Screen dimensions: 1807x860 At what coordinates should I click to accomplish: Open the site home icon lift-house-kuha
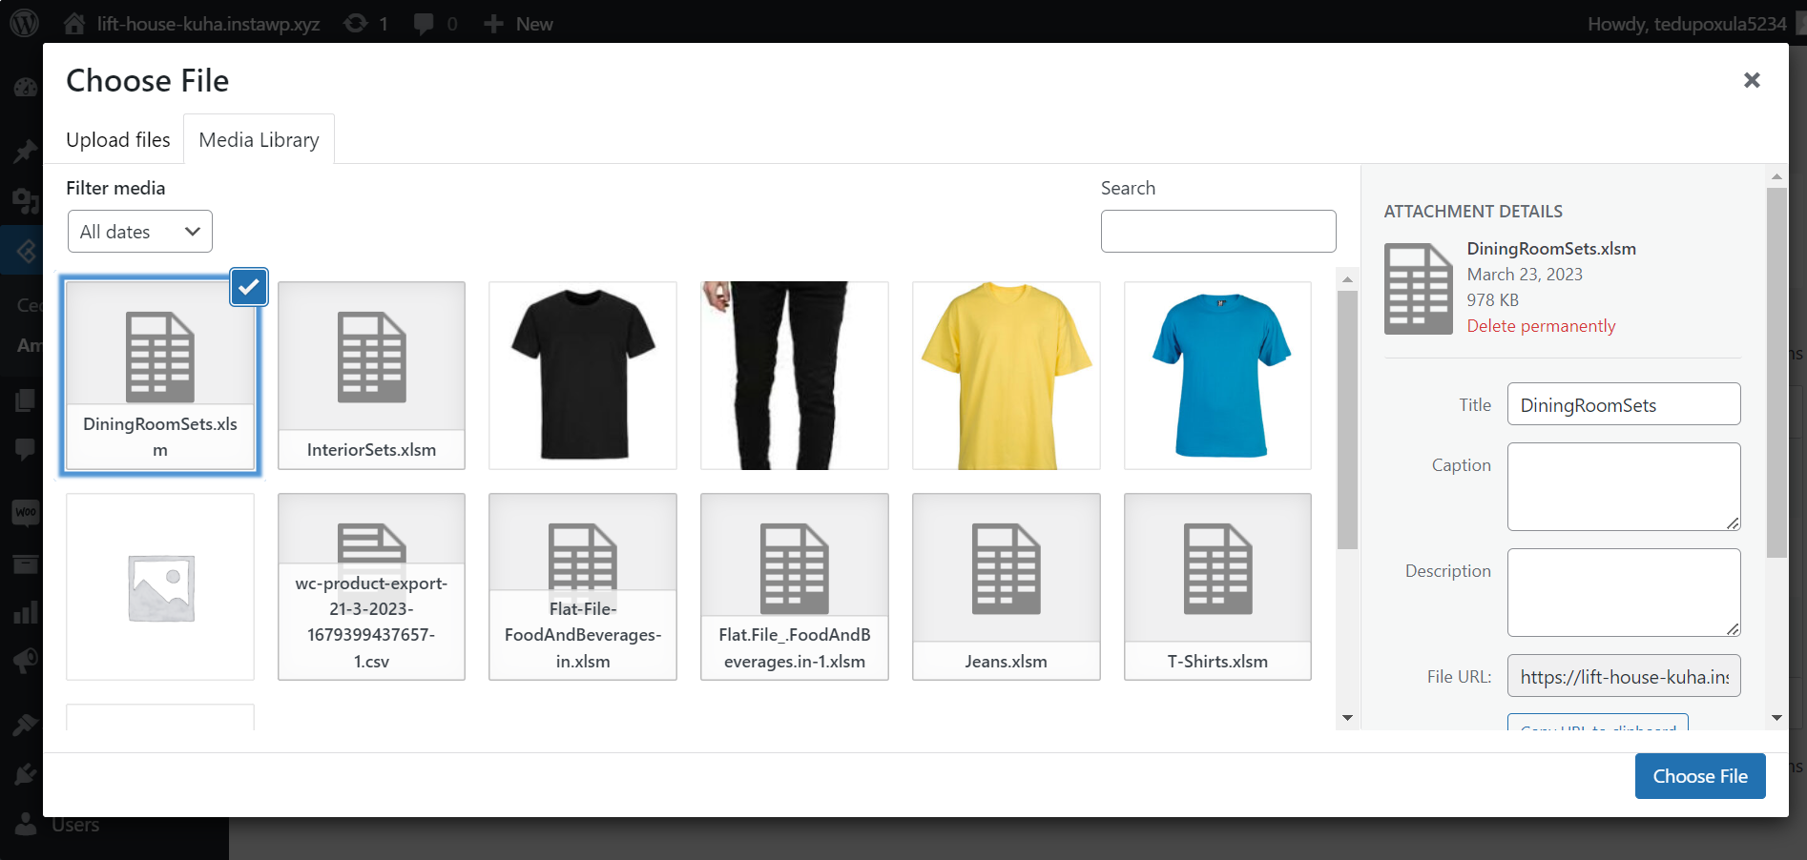click(x=74, y=24)
